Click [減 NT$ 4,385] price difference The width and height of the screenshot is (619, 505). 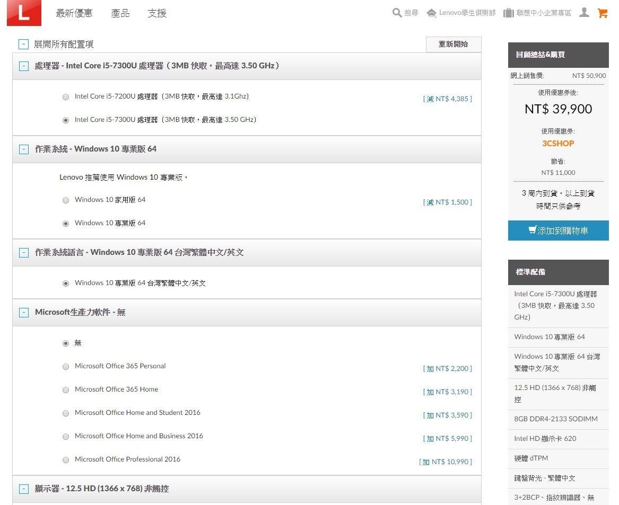click(447, 99)
